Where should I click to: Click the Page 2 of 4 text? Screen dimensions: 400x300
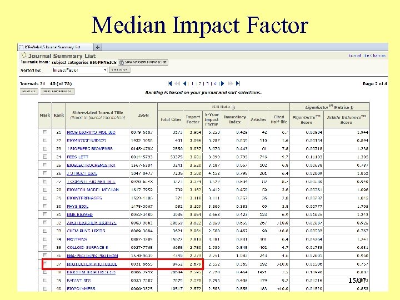click(x=374, y=84)
